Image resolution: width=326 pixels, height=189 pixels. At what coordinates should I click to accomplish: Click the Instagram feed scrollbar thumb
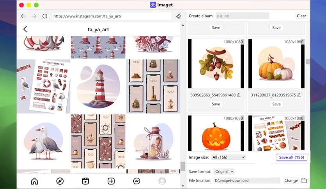[182, 166]
